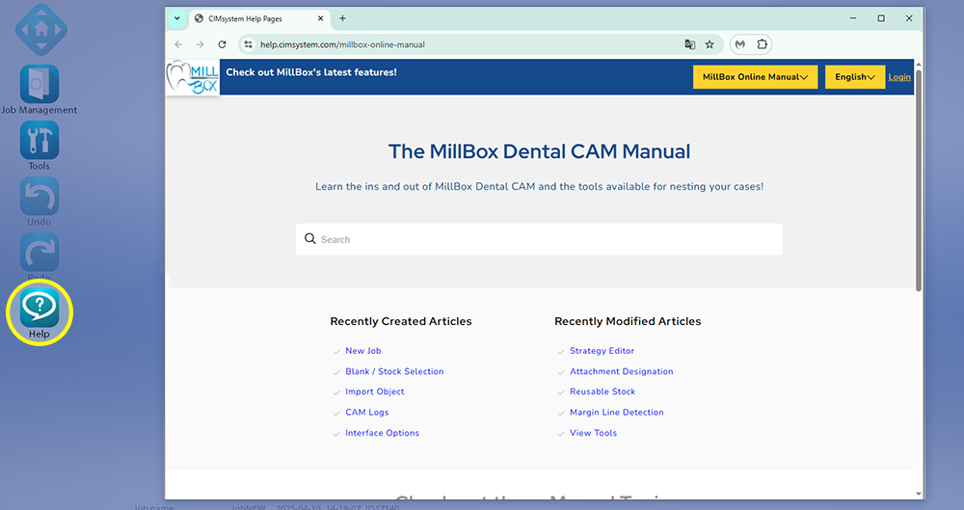Open the View Tools article

(593, 433)
